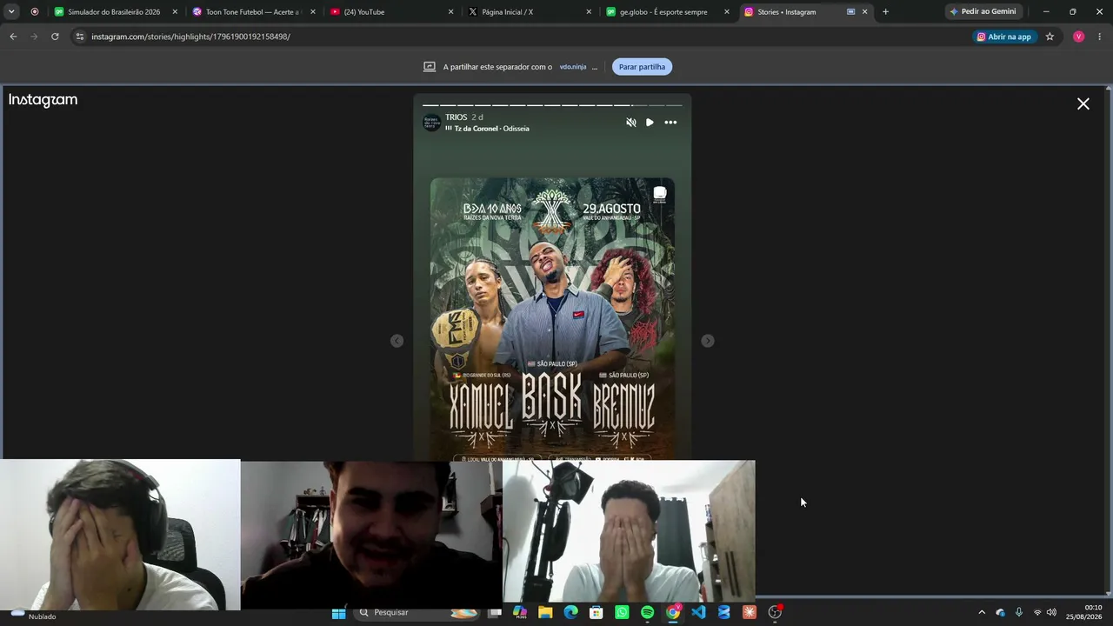
Task: Close the Instagram stories viewer
Action: (1083, 103)
